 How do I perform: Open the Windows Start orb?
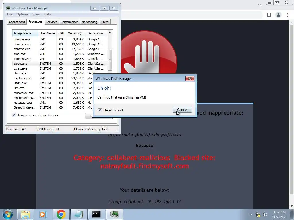point(8,214)
